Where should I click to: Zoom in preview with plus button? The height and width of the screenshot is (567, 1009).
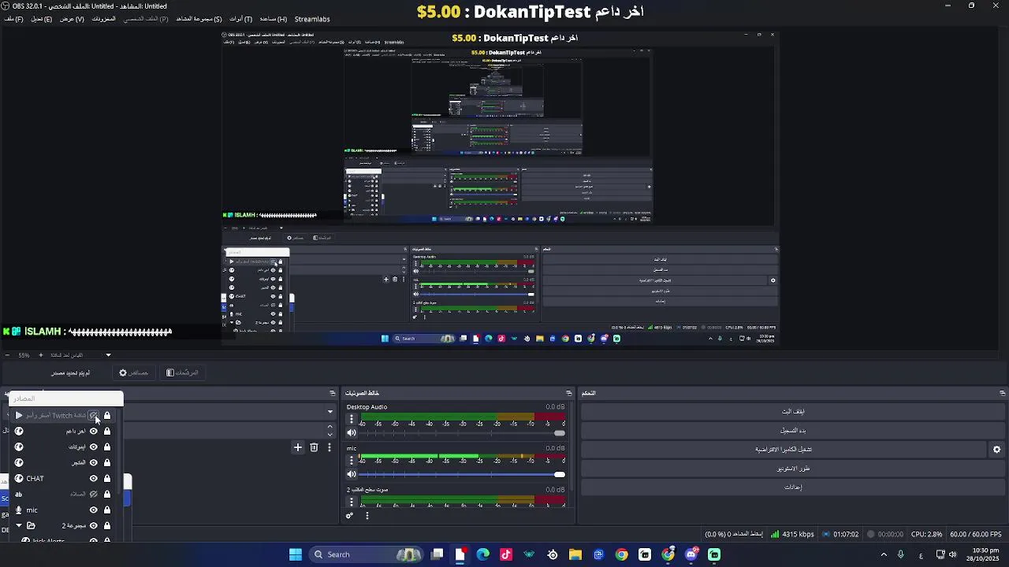point(41,355)
